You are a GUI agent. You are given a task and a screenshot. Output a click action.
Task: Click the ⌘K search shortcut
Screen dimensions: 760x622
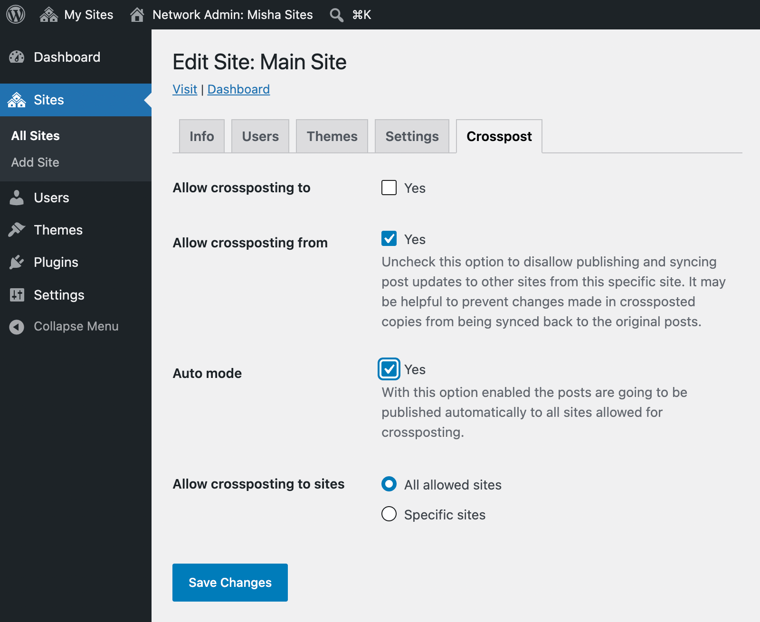pos(361,15)
